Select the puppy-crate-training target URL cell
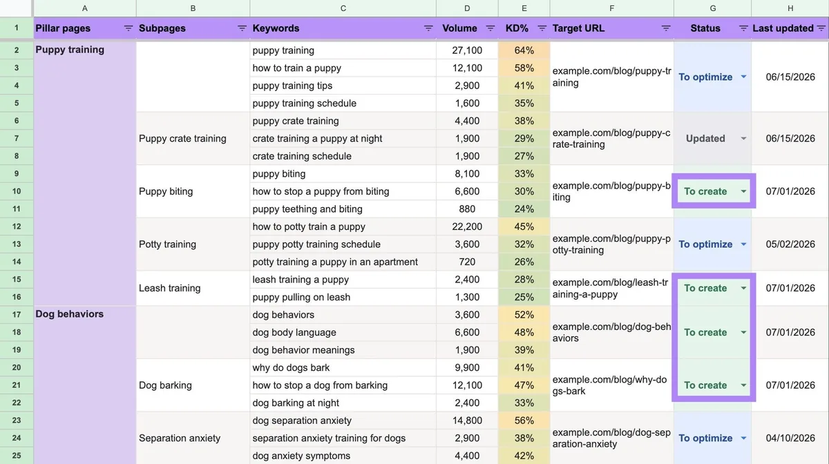 (x=612, y=138)
